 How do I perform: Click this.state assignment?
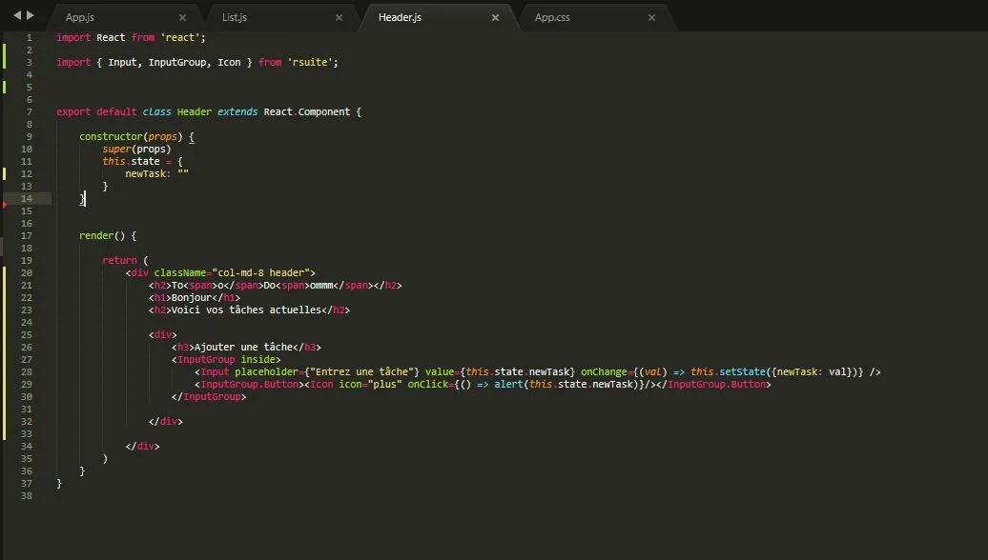(131, 162)
